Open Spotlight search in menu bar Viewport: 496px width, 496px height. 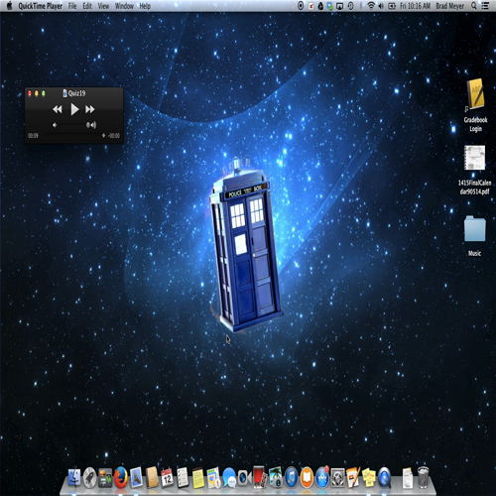click(x=474, y=6)
